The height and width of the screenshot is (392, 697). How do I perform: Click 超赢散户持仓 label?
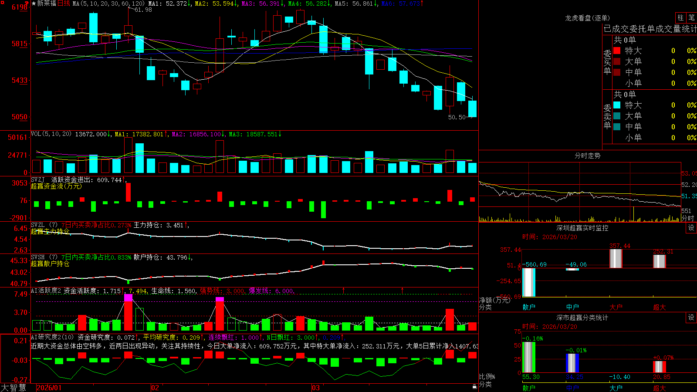[x=50, y=264]
